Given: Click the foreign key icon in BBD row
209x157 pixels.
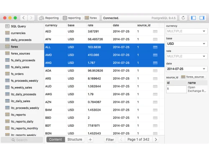Looking at the screenshot, I should pyautogui.click(x=155, y=118).
